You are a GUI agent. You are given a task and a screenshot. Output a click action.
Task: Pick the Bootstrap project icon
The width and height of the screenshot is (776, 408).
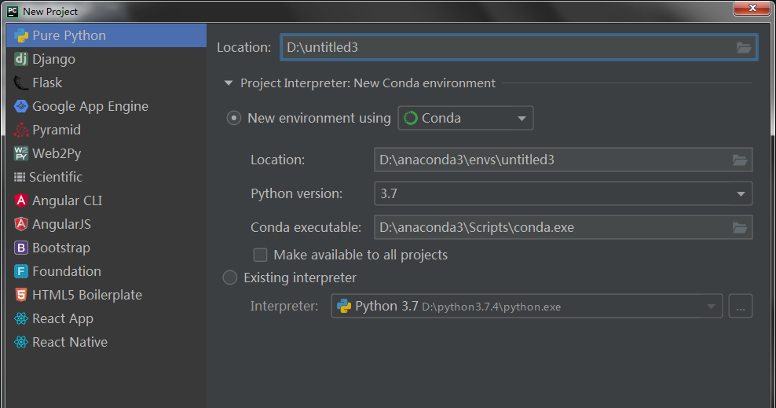(21, 248)
